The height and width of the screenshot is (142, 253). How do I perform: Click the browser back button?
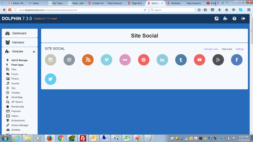click(x=4, y=10)
